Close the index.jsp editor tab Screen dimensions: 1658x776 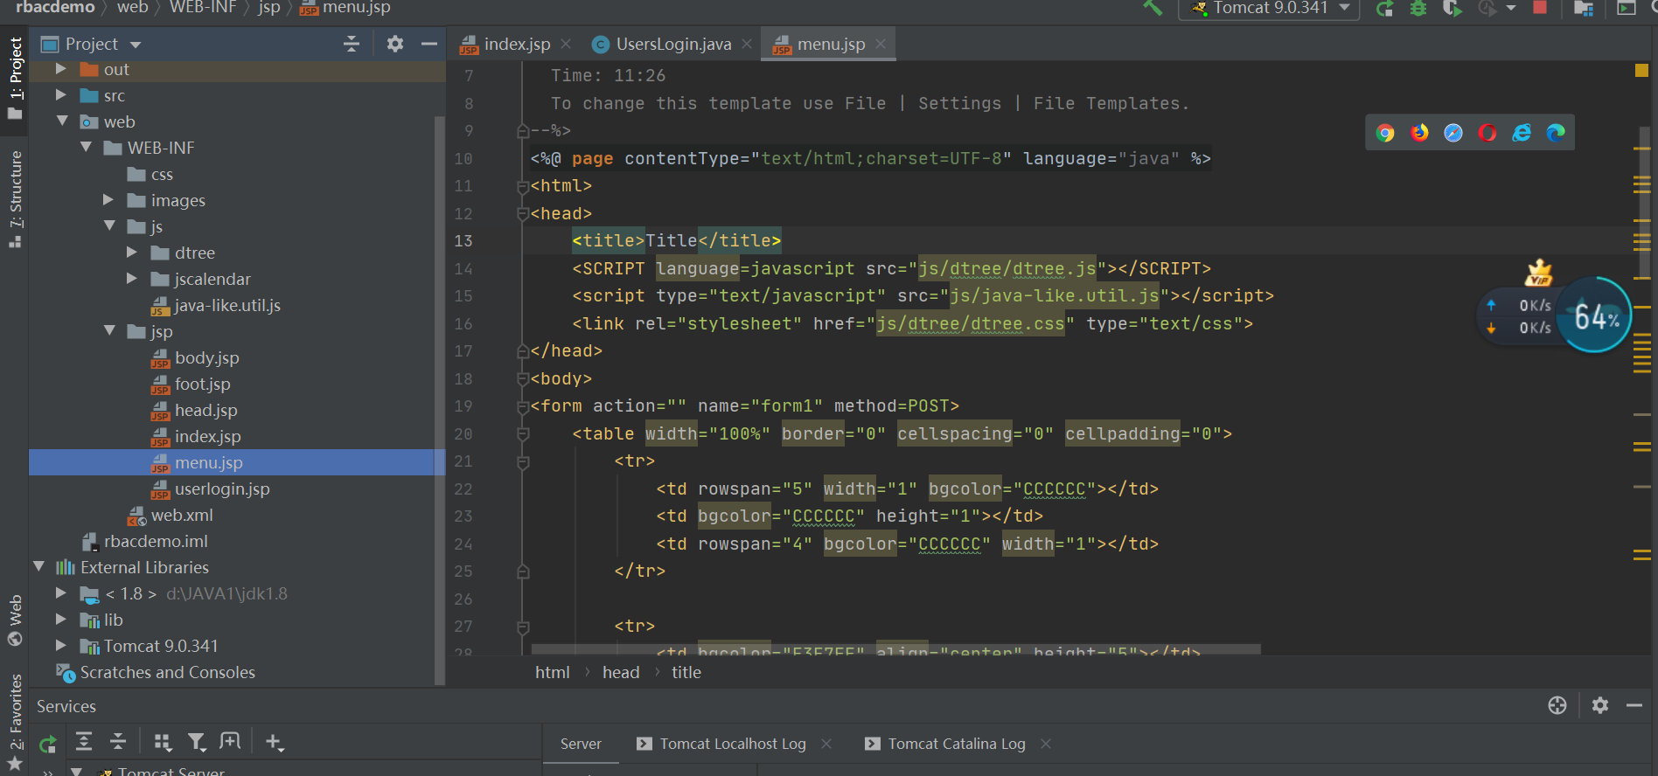pyautogui.click(x=566, y=44)
